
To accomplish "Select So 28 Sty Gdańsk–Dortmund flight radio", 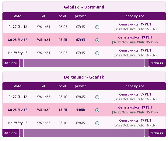I will coord(97,40).
